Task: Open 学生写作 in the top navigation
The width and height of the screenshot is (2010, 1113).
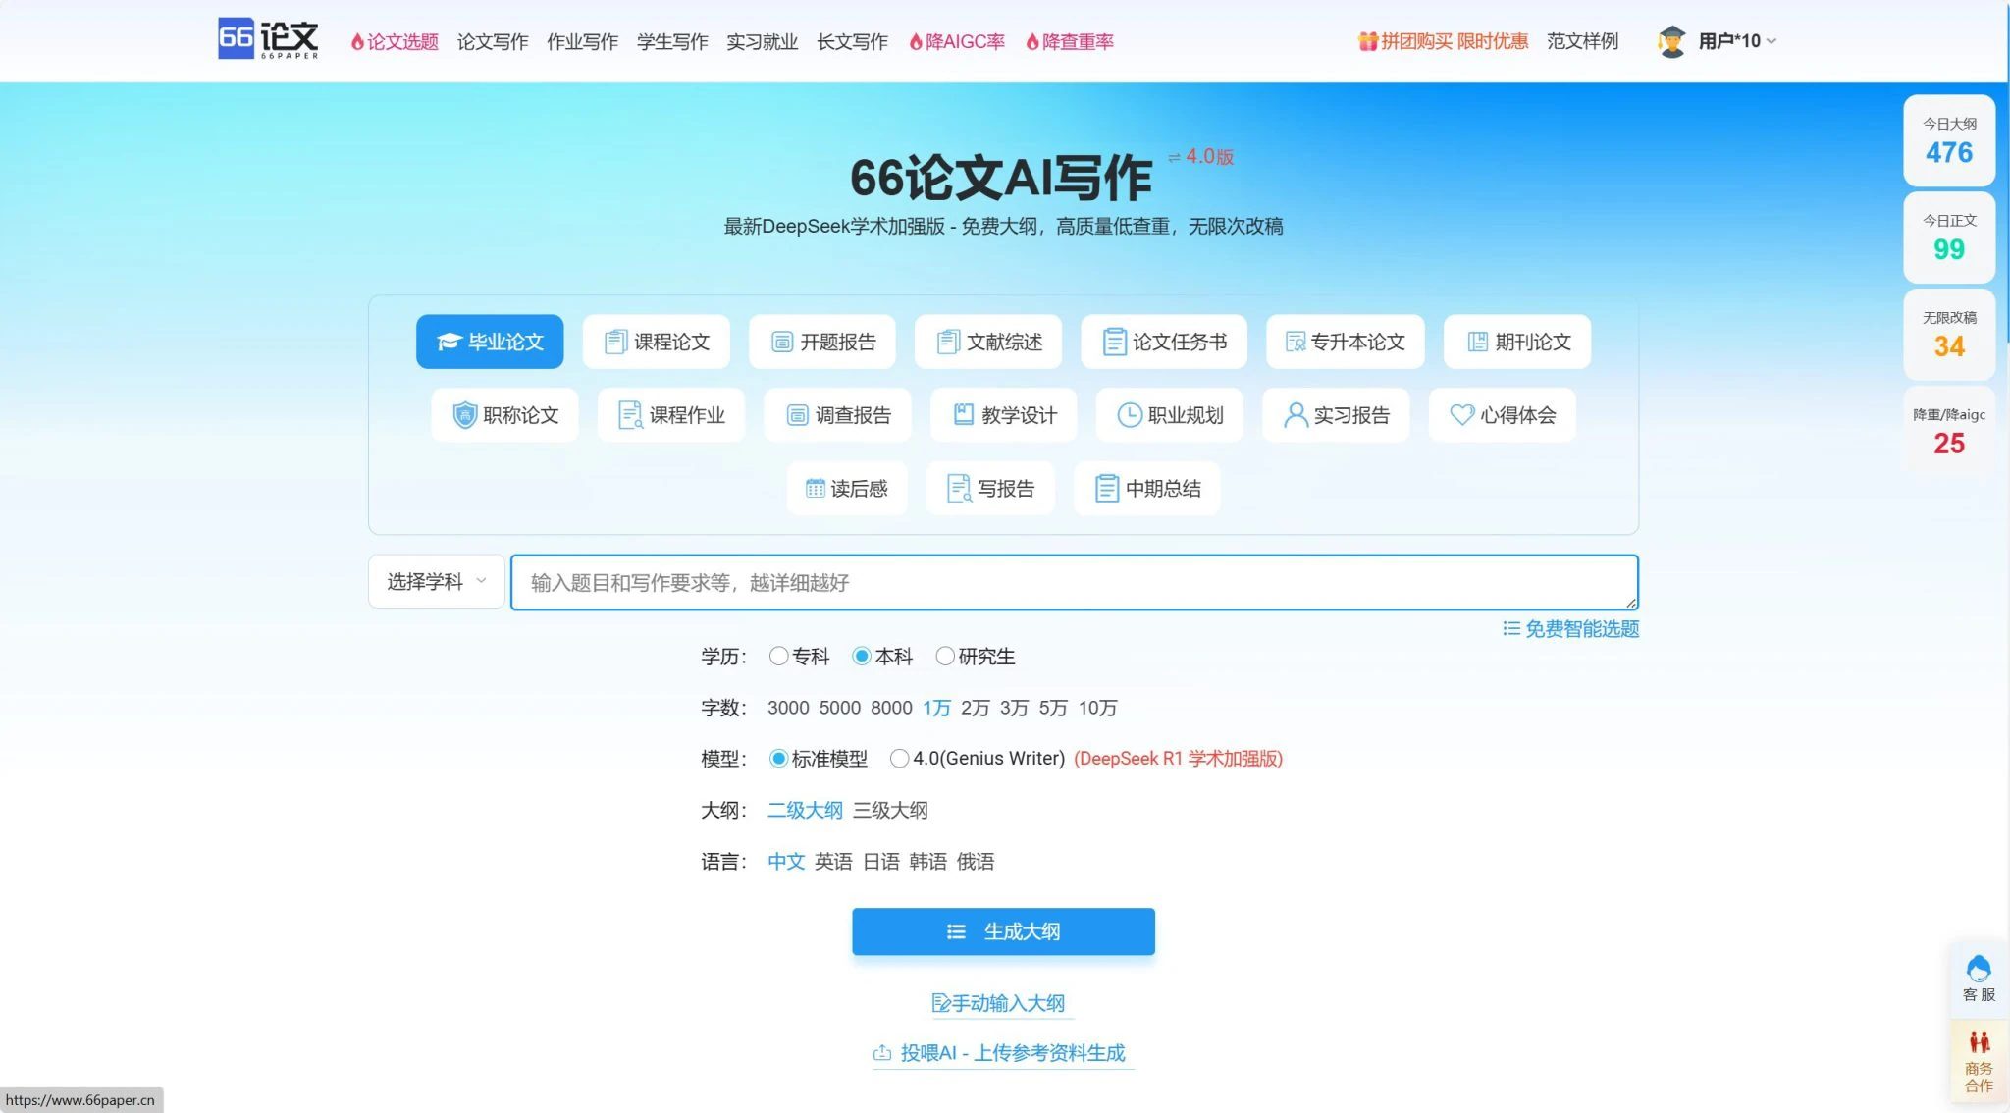Action: (x=672, y=42)
